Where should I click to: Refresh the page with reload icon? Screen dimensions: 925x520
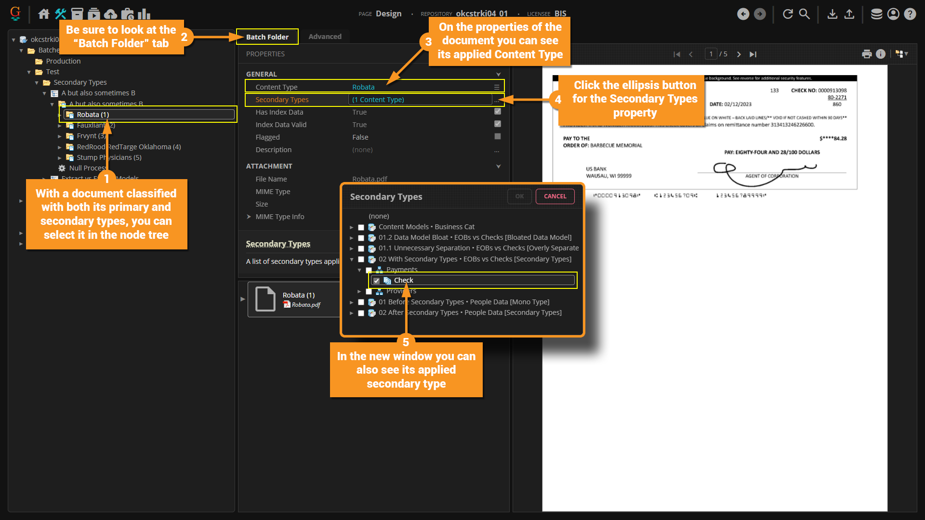point(788,14)
